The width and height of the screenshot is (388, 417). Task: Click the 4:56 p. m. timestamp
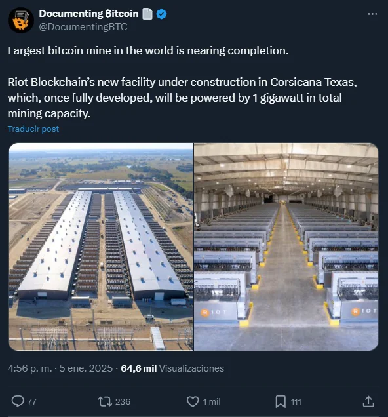29,368
